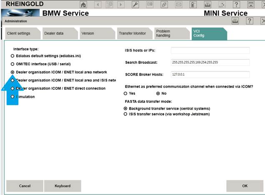
Task: Click the greyed sparkle icon near help
Action: (x=222, y=5)
